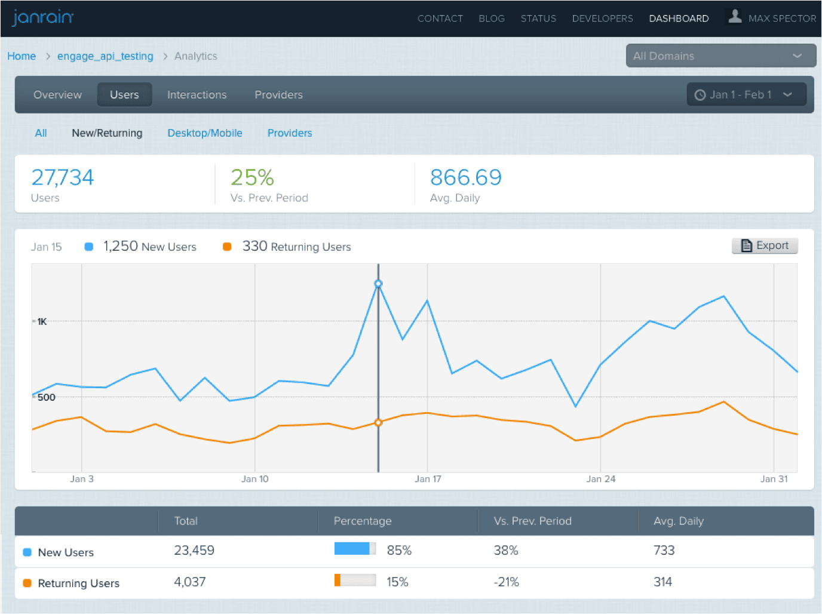Expand the Jan 1 - Feb 1 date picker
This screenshot has height=614, width=822.
point(746,95)
